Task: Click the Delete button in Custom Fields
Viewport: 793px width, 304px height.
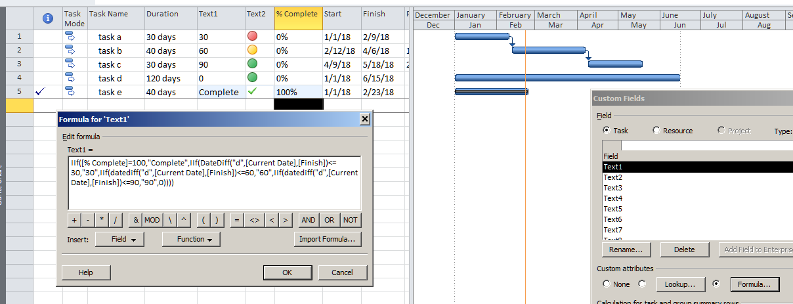Action: tap(686, 250)
